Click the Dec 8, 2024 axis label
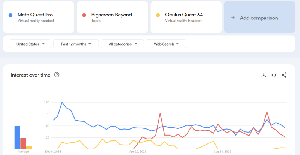Viewport: 300px width, 155px height. (x=52, y=152)
